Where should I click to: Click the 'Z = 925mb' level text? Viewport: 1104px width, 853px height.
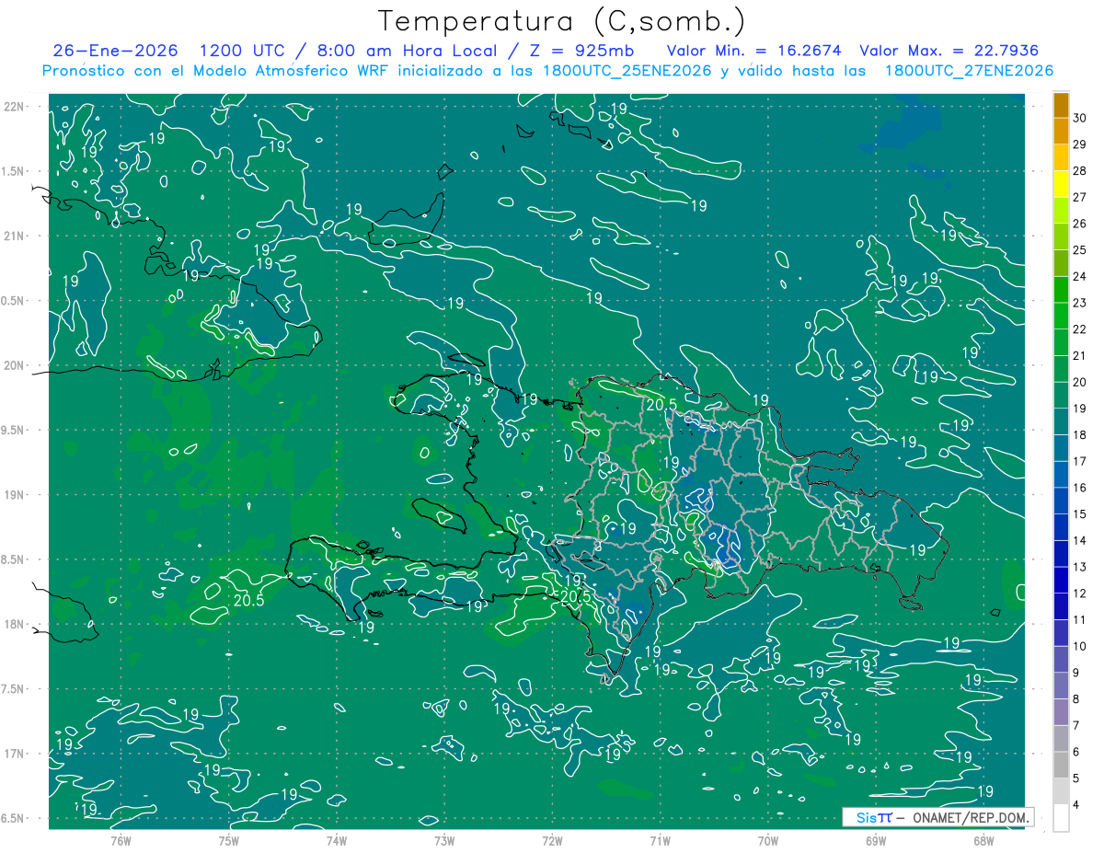point(584,51)
